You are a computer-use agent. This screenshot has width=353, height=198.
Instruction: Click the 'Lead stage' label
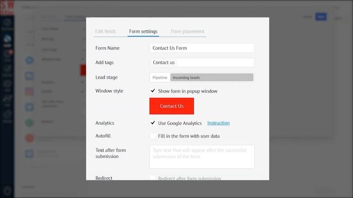point(106,78)
